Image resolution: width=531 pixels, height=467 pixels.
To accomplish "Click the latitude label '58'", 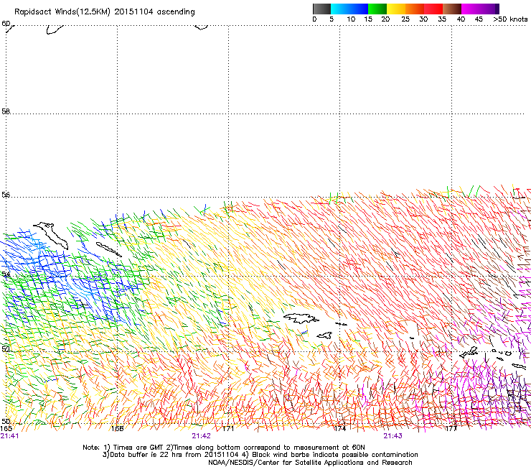I will [x=6, y=111].
